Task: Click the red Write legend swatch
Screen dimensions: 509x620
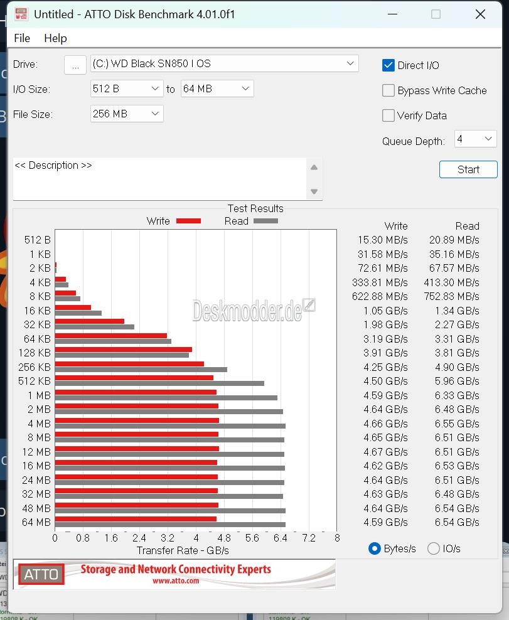Action: point(188,221)
